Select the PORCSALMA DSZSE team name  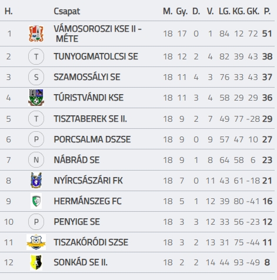[x=92, y=139]
